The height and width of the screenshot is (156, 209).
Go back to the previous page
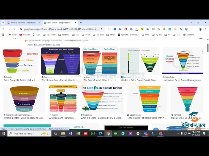[x=4, y=29]
